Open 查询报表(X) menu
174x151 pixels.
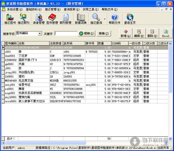pyautogui.click(x=72, y=10)
